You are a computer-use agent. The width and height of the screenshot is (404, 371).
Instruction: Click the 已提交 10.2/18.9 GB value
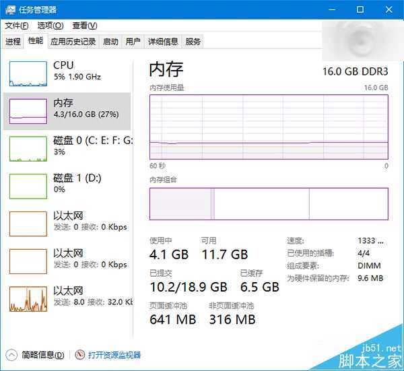coord(189,287)
